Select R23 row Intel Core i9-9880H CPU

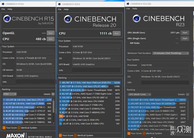click(x=157, y=111)
